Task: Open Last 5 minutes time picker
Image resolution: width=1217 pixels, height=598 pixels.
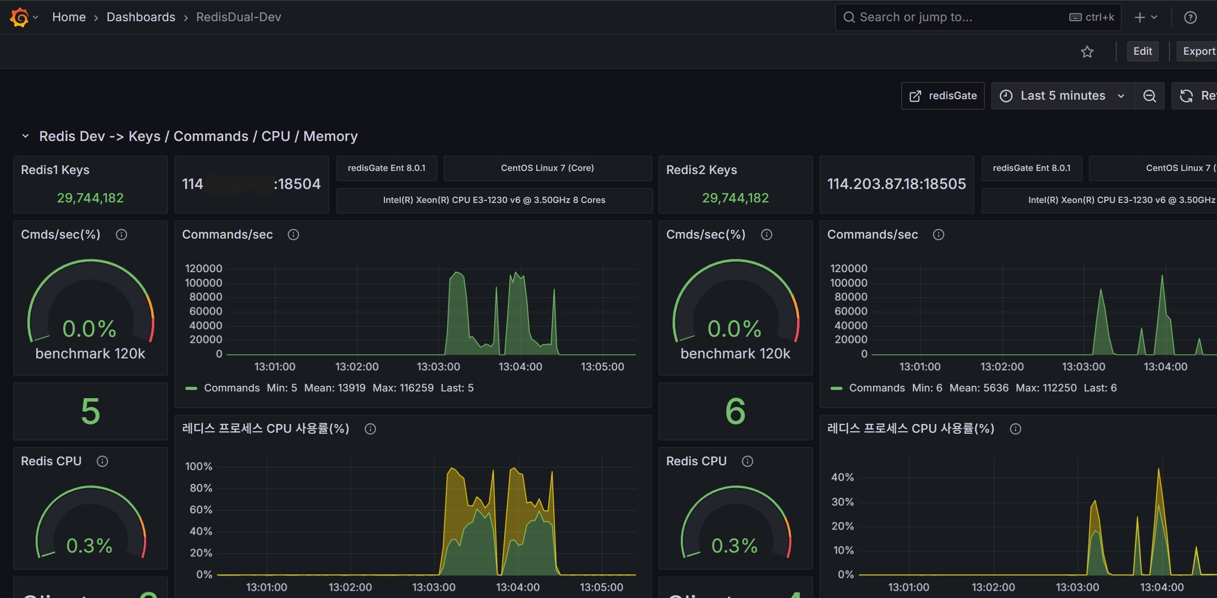Action: (1062, 96)
